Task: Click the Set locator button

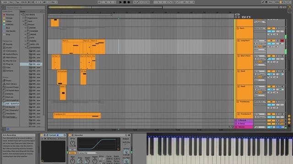Action: (237, 14)
